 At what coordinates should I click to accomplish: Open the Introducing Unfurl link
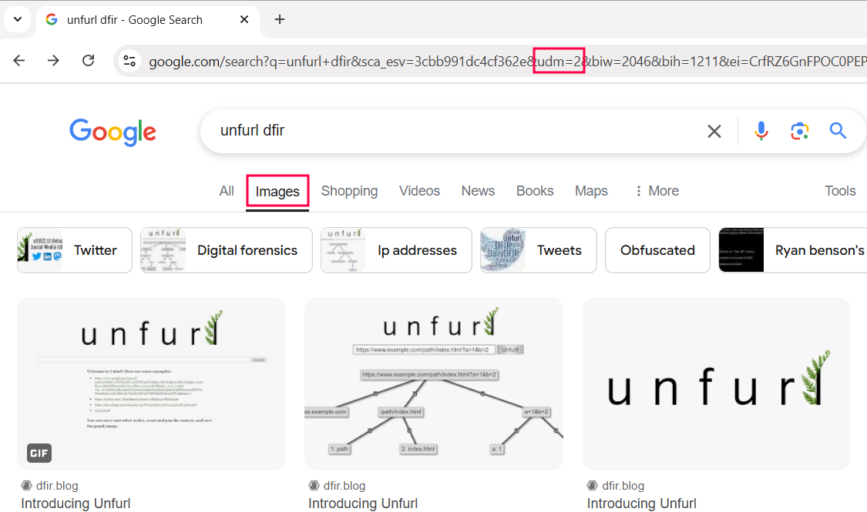coord(76,503)
